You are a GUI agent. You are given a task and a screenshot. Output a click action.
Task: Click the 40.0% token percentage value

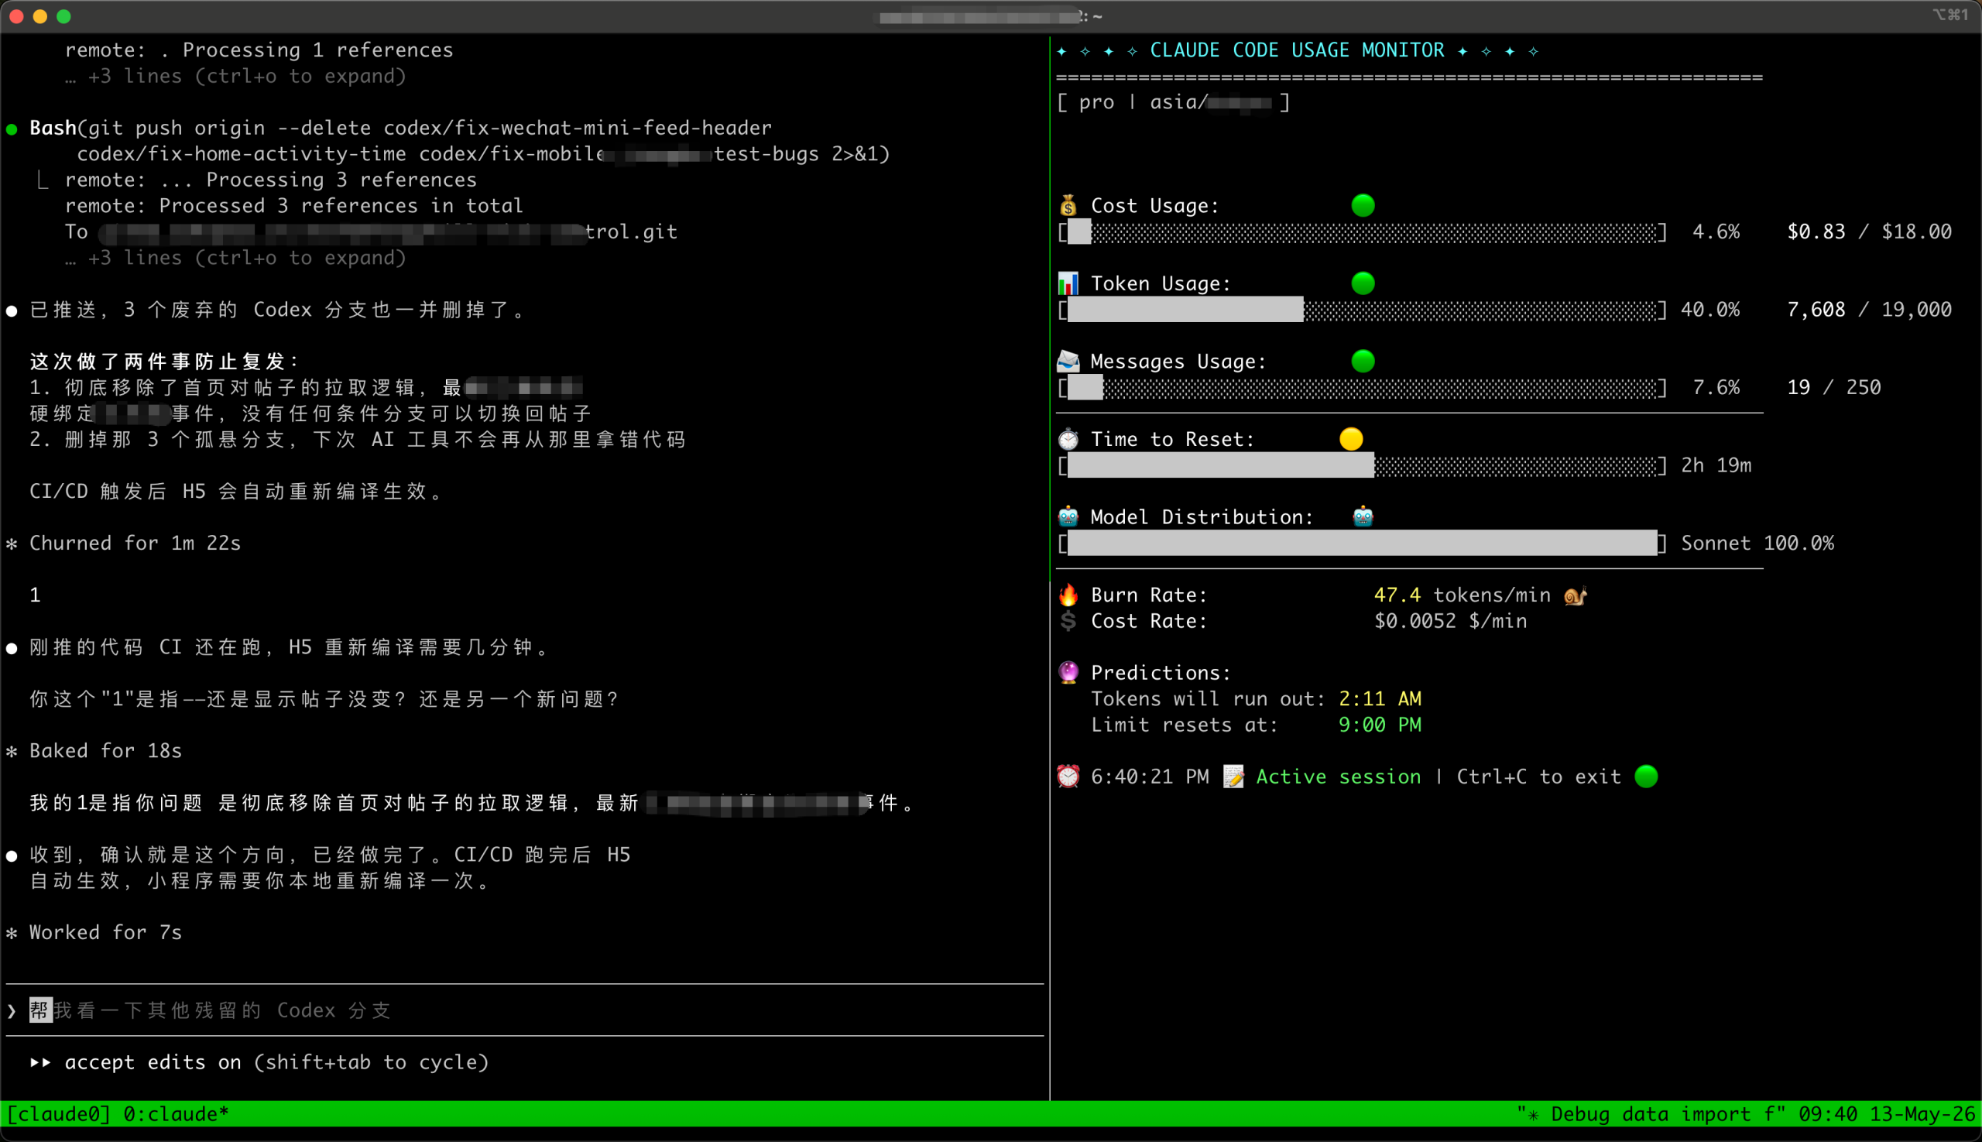[1709, 310]
